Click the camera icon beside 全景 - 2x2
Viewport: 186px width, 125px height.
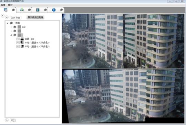(x=18, y=39)
